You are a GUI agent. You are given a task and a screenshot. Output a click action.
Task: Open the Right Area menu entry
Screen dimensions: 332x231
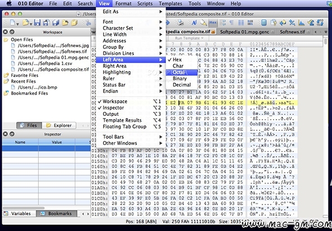pos(131,66)
